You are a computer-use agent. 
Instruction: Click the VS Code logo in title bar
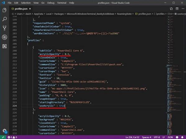pyautogui.click(x=3, y=3)
